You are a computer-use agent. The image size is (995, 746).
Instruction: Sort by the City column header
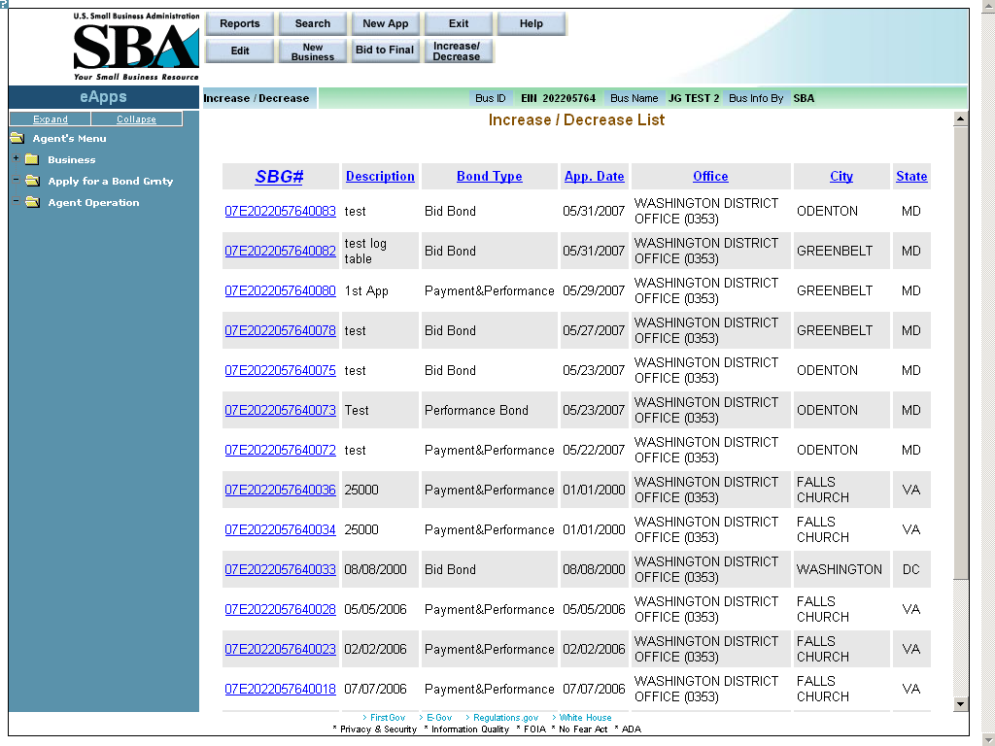pos(841,177)
